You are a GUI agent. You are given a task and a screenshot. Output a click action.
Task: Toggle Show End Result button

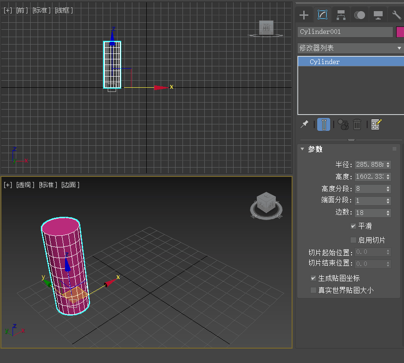point(324,124)
